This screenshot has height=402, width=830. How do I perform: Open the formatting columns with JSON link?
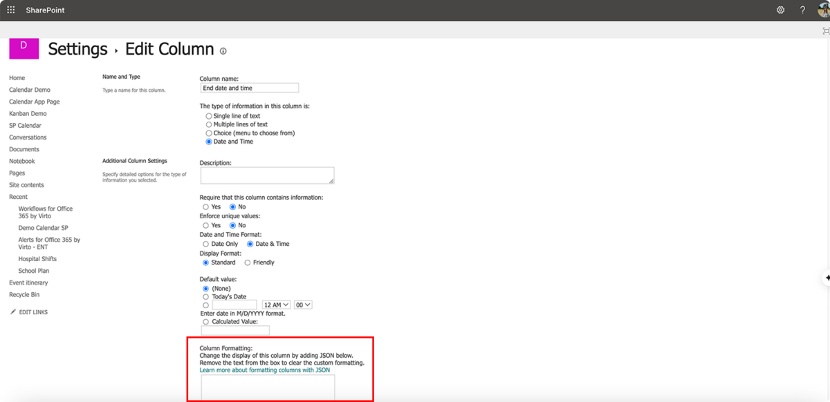(265, 370)
